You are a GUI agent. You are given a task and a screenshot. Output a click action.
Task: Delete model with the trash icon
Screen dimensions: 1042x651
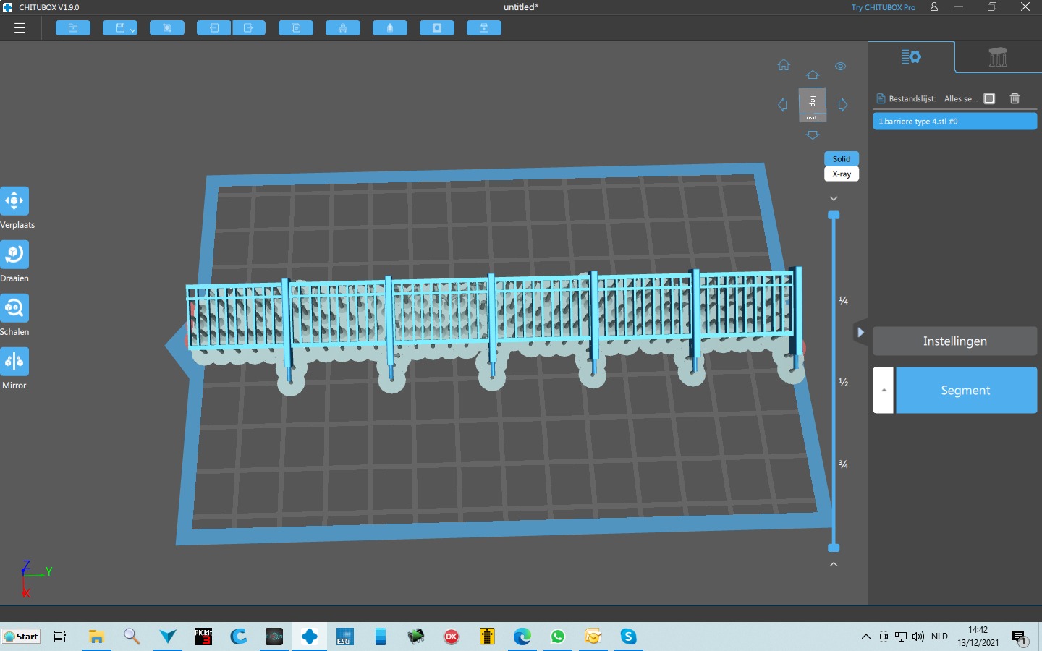tap(1015, 99)
